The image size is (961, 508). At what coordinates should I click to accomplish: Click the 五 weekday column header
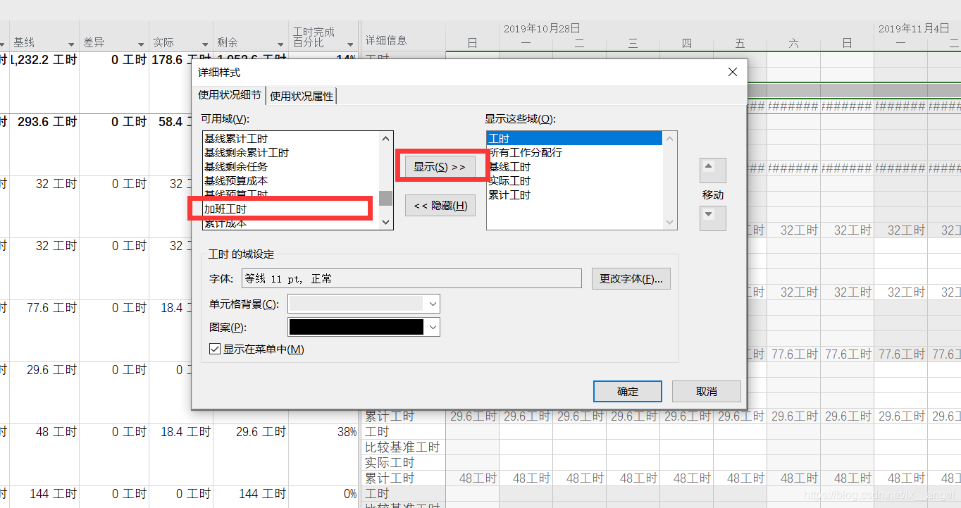[740, 44]
